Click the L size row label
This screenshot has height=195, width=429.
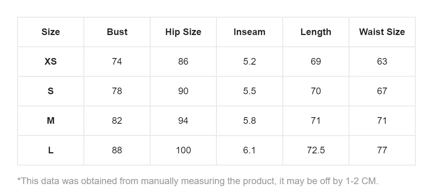[51, 150]
